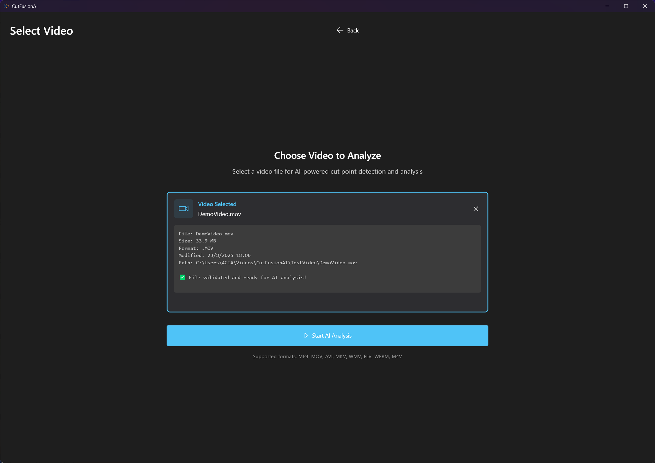Image resolution: width=655 pixels, height=463 pixels.
Task: Close the CutFusionAI window
Action: [645, 6]
